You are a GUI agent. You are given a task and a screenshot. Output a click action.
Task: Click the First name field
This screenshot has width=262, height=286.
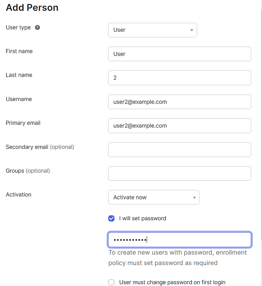pyautogui.click(x=180, y=54)
